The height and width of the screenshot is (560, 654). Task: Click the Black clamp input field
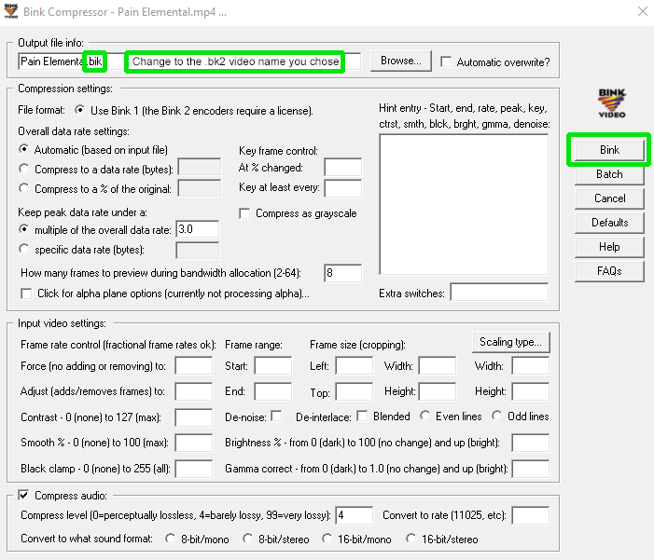pyautogui.click(x=193, y=469)
